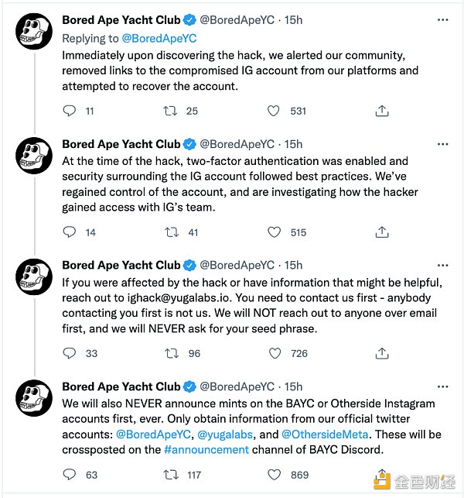Share the two-factor authentication tweet
The image size is (464, 498).
(381, 232)
